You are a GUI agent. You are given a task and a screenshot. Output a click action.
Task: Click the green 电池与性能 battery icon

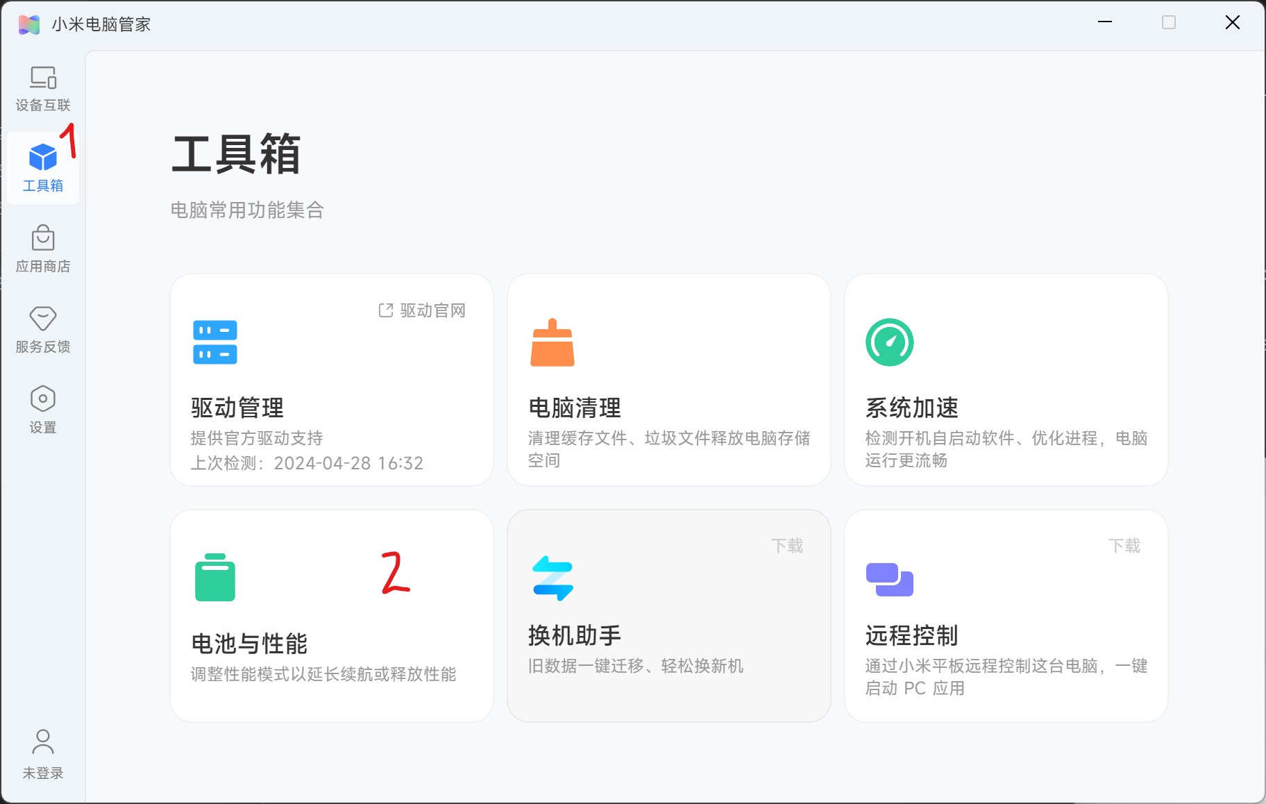[215, 577]
